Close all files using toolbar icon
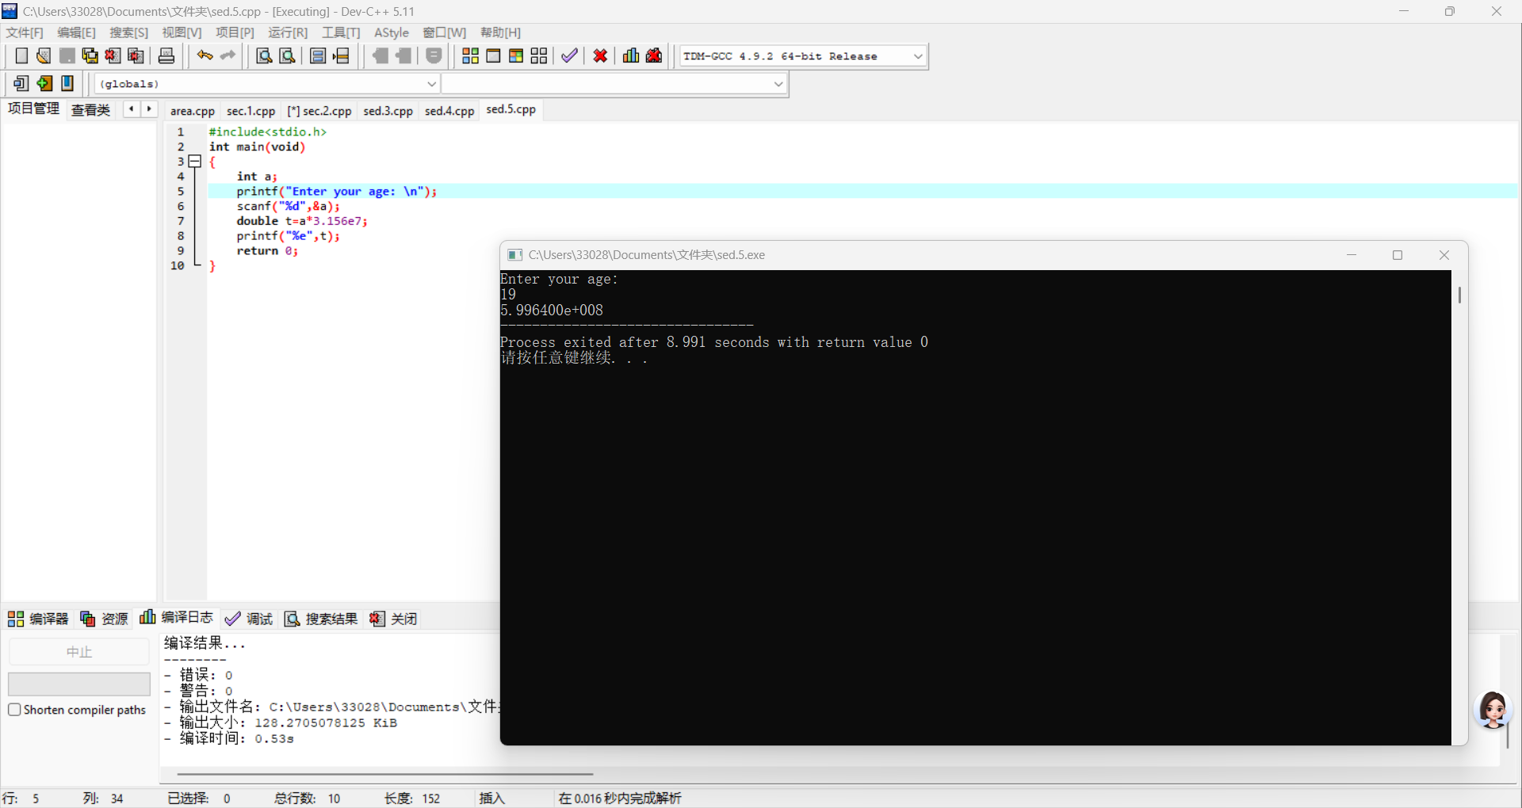 pos(136,55)
